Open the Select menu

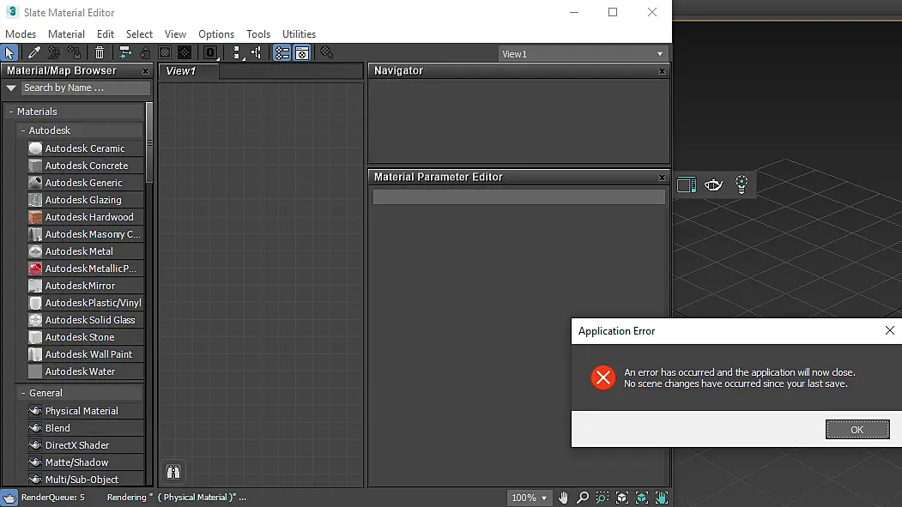coord(139,34)
